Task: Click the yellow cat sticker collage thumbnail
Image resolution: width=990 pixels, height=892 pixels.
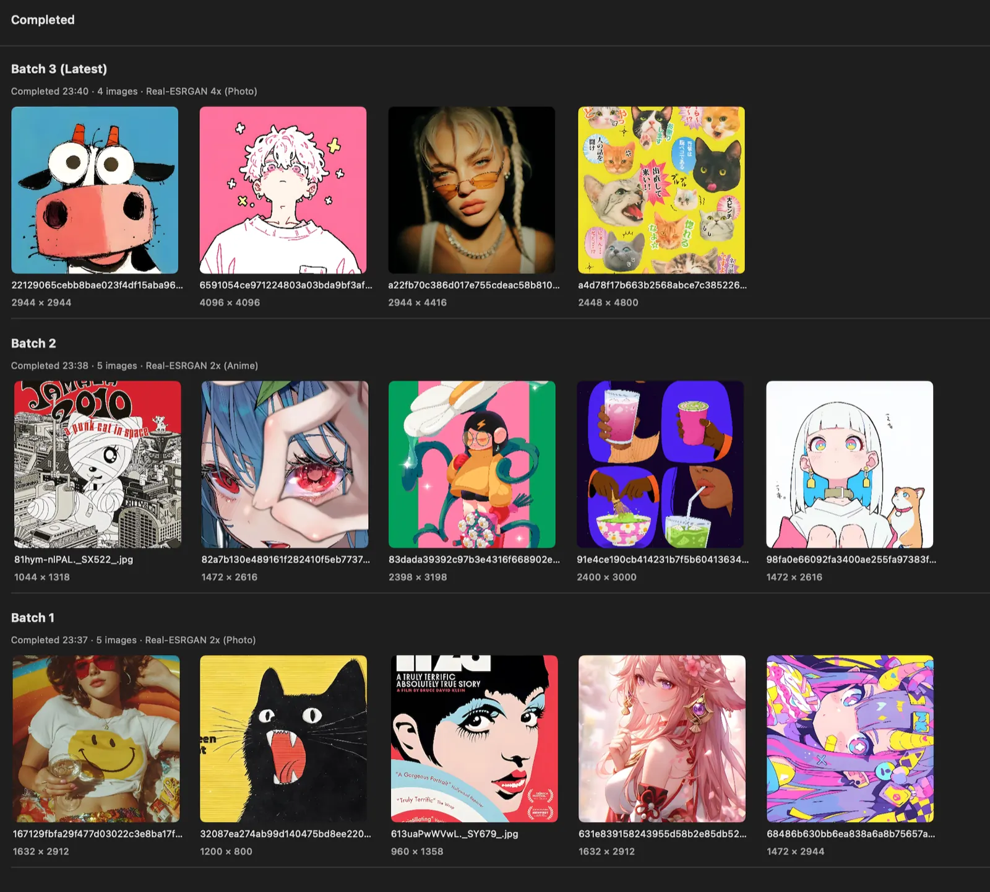Action: (x=661, y=190)
